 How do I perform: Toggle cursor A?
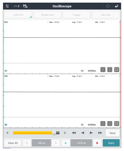(x=66, y=143)
